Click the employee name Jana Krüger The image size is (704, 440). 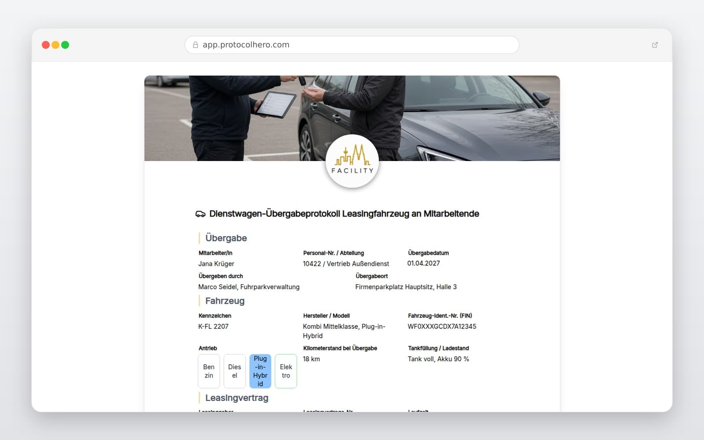[x=216, y=264]
